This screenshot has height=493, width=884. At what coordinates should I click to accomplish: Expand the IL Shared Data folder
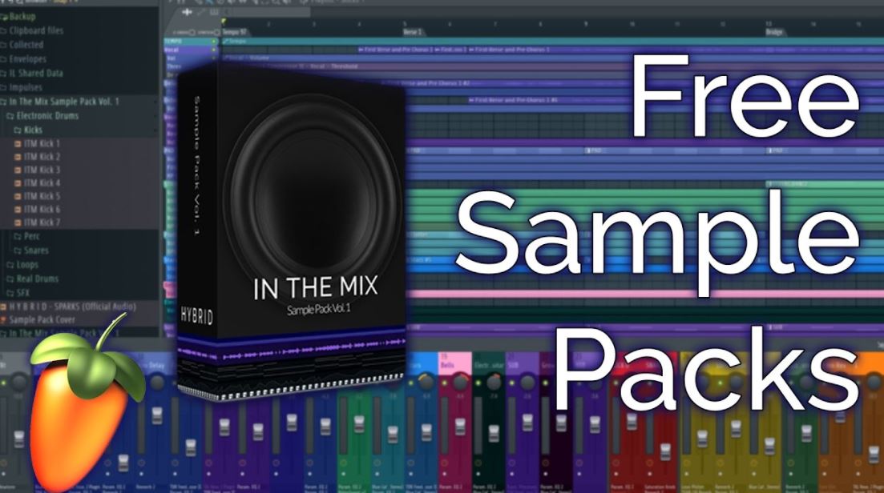pyautogui.click(x=4, y=73)
